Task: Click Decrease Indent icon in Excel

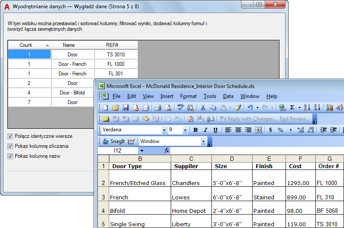Action: click(323, 130)
